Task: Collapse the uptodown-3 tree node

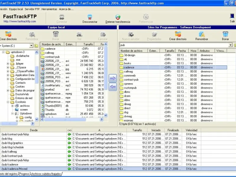Action: [3, 52]
